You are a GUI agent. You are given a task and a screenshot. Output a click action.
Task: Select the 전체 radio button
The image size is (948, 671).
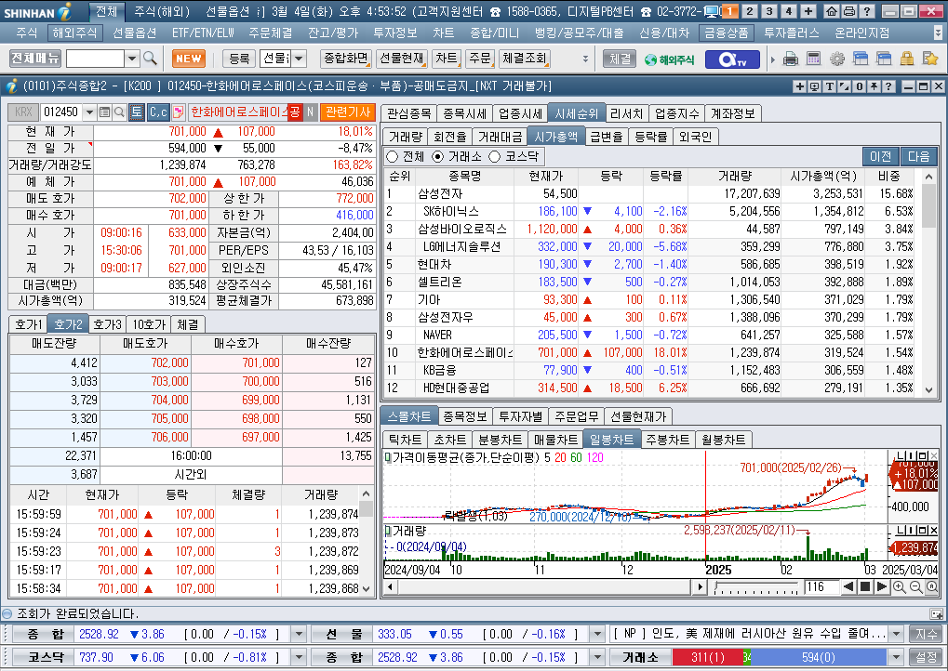(x=393, y=156)
